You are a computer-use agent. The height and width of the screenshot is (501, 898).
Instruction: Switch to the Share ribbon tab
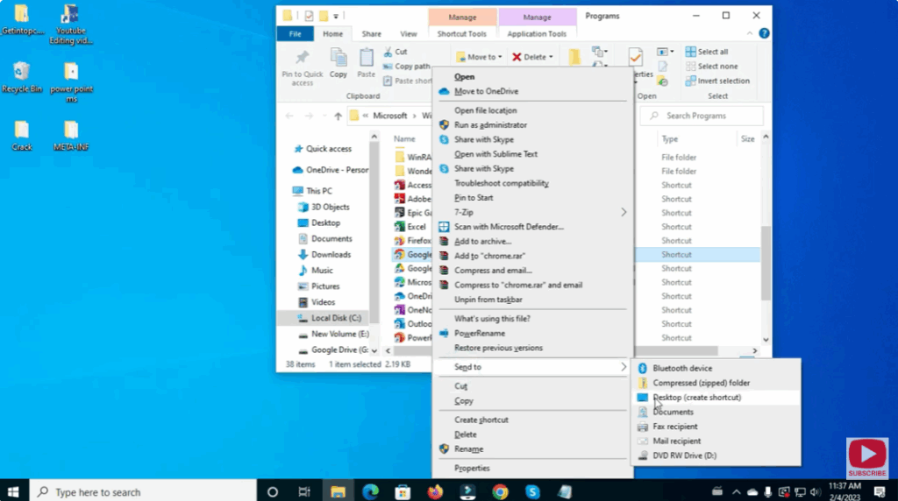pos(371,34)
